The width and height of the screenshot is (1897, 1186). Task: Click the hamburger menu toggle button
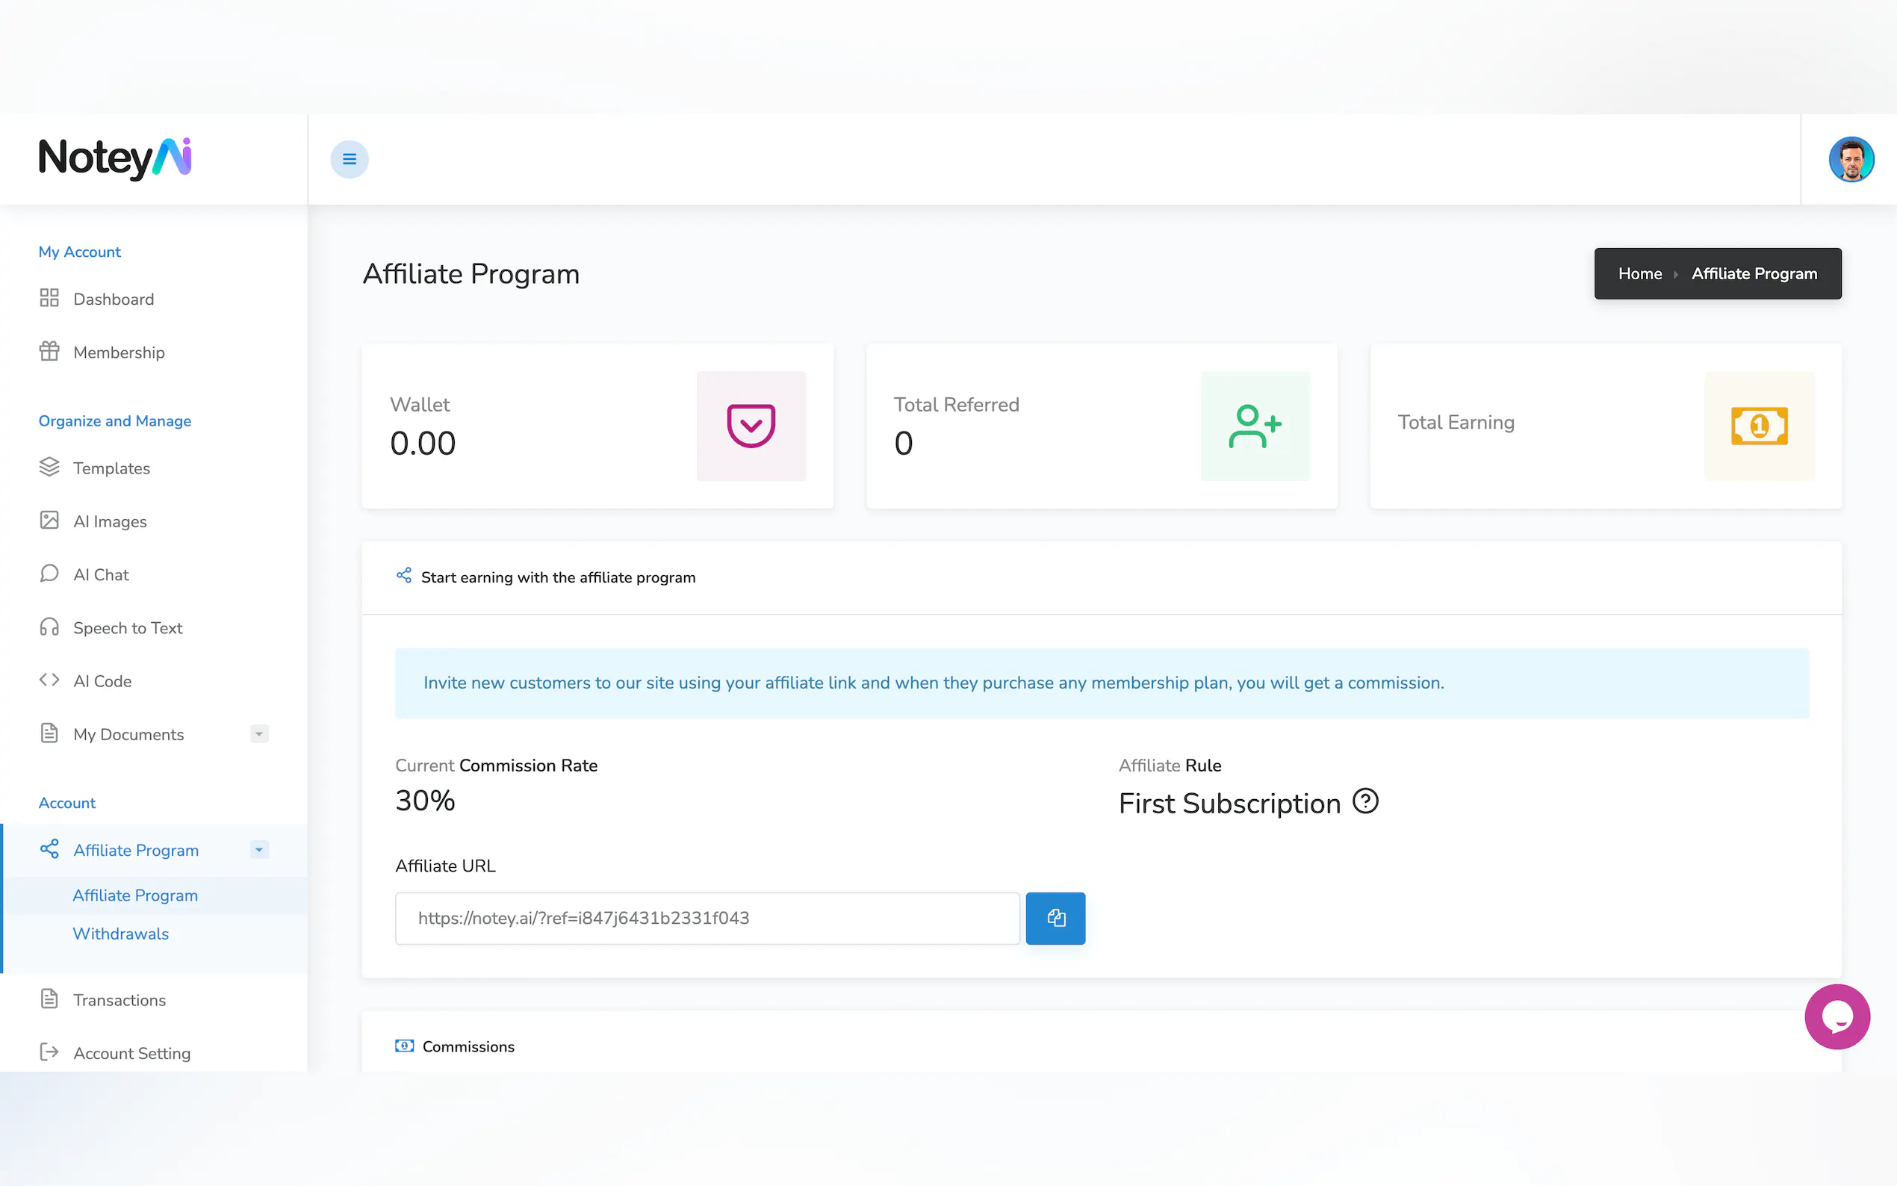point(349,159)
